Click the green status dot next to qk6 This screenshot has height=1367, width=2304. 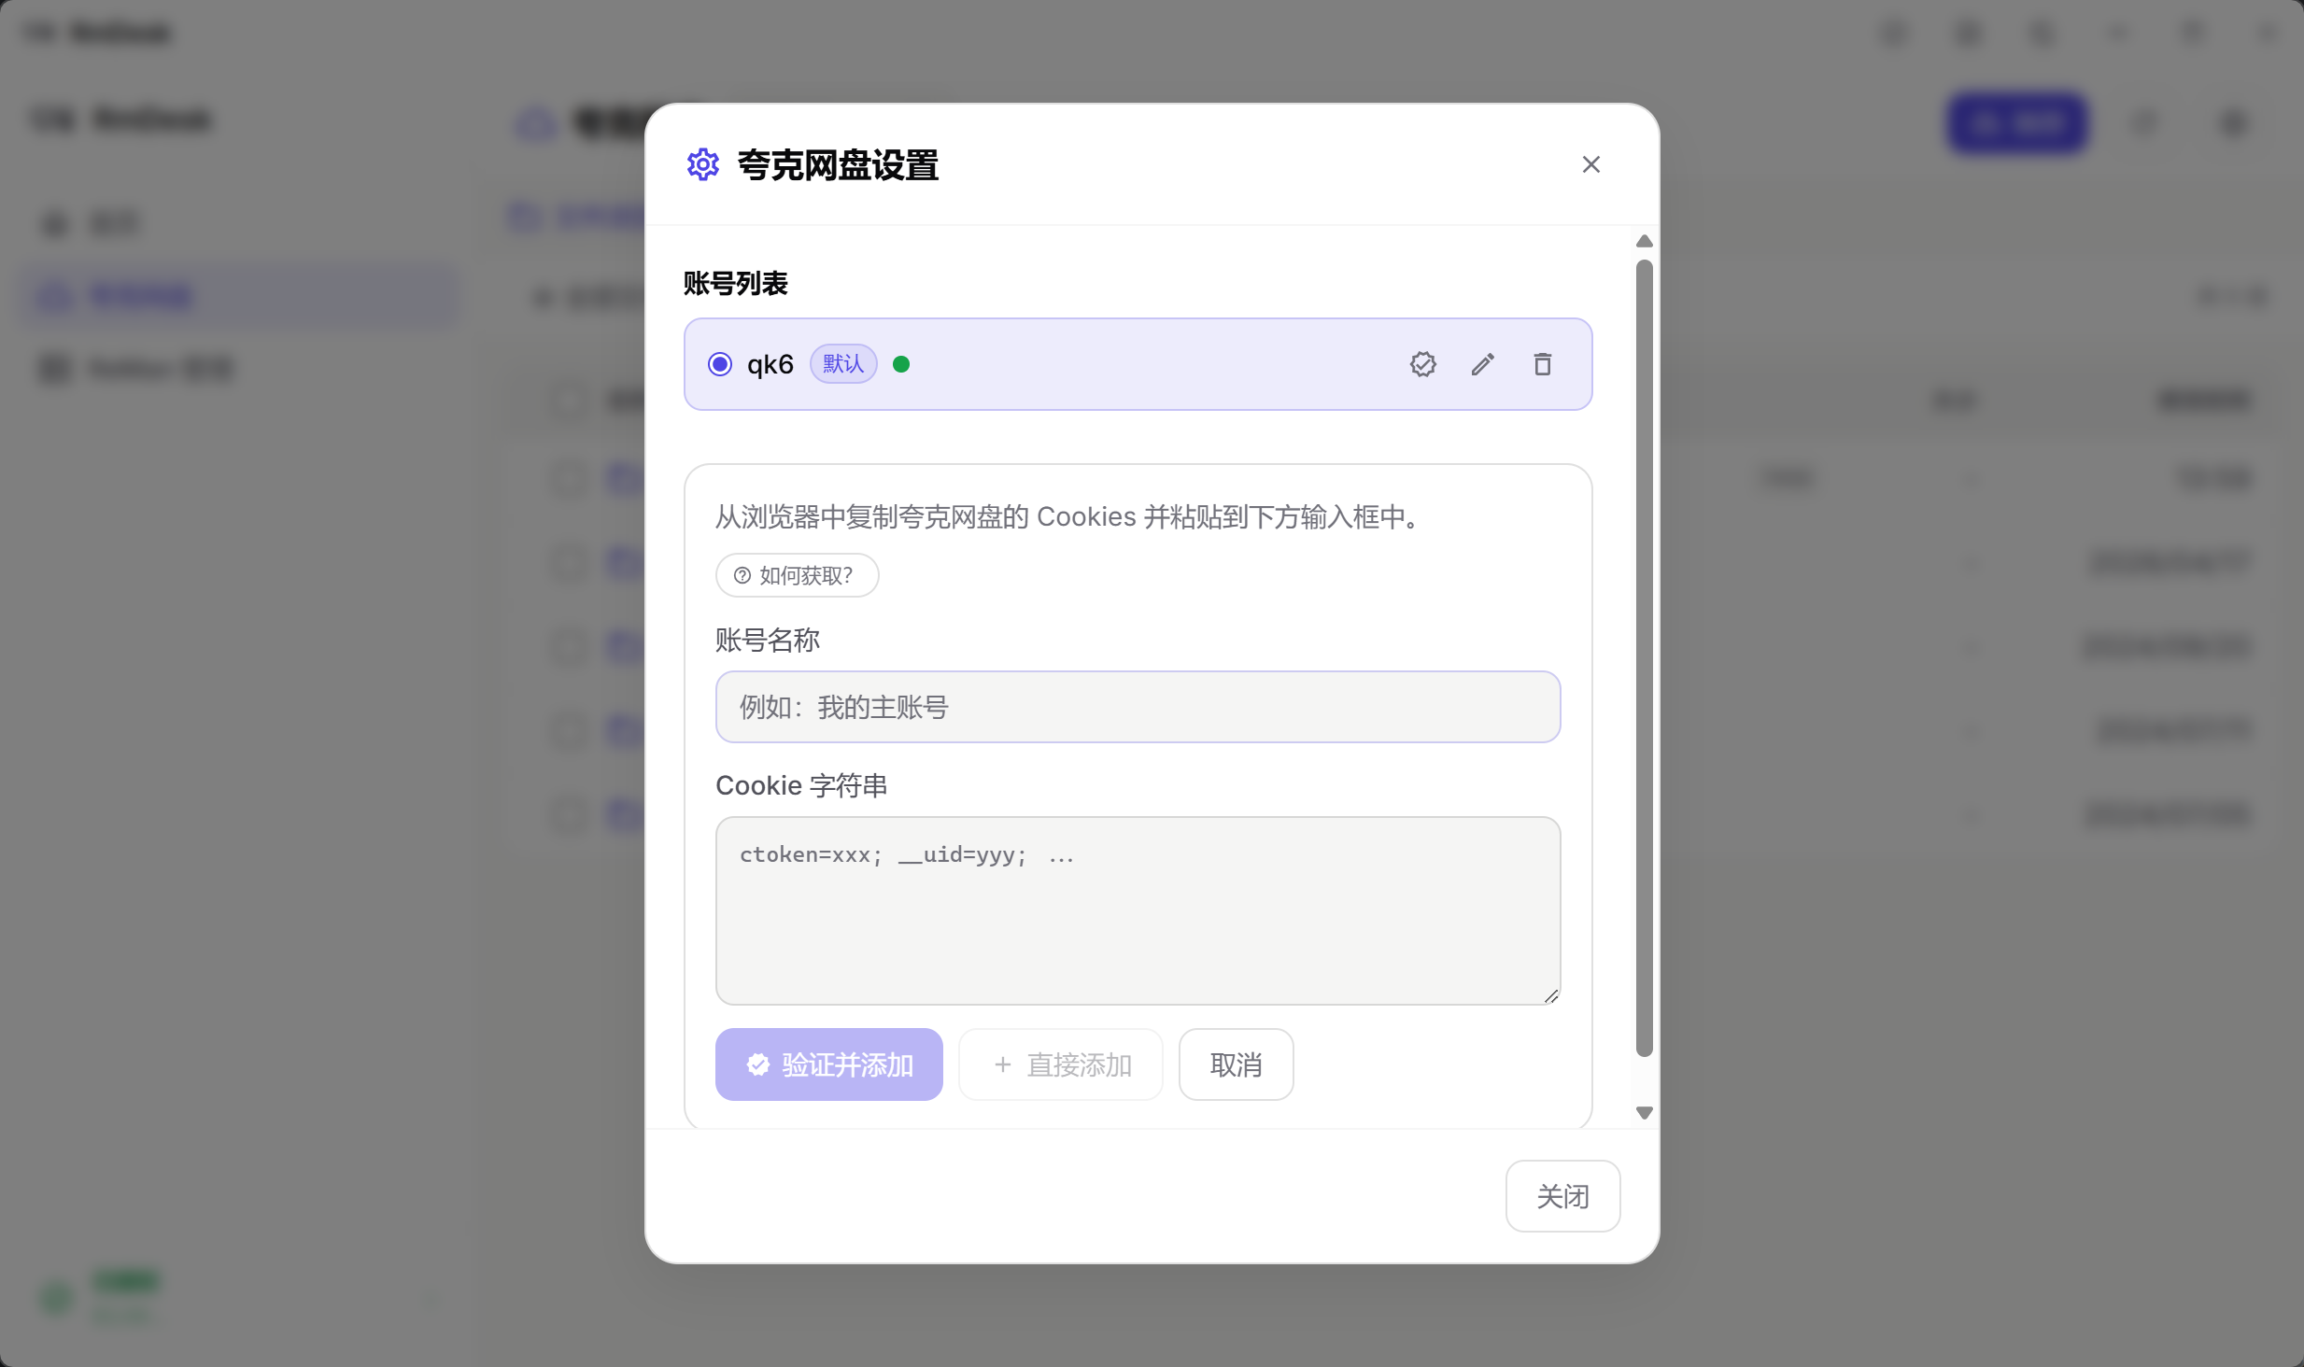click(901, 364)
